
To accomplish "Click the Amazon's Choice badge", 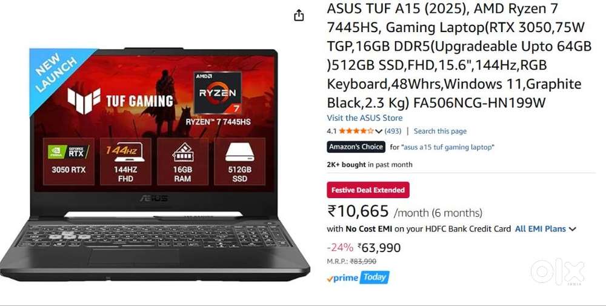I will [x=356, y=147].
